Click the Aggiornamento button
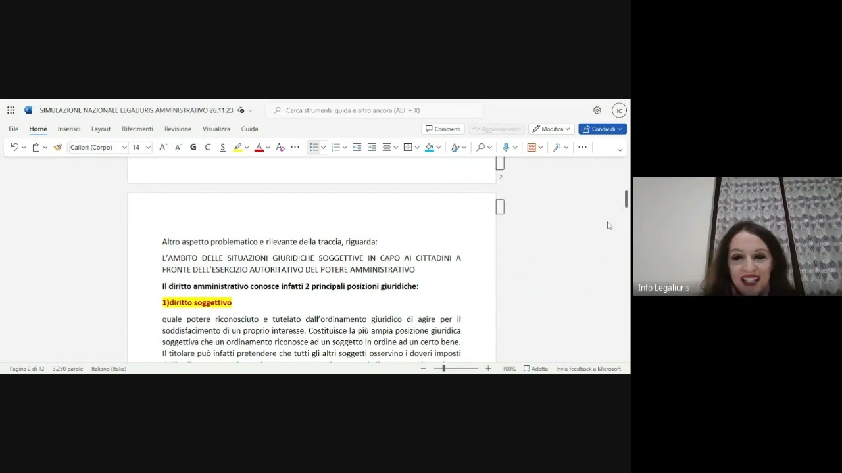 click(497, 129)
